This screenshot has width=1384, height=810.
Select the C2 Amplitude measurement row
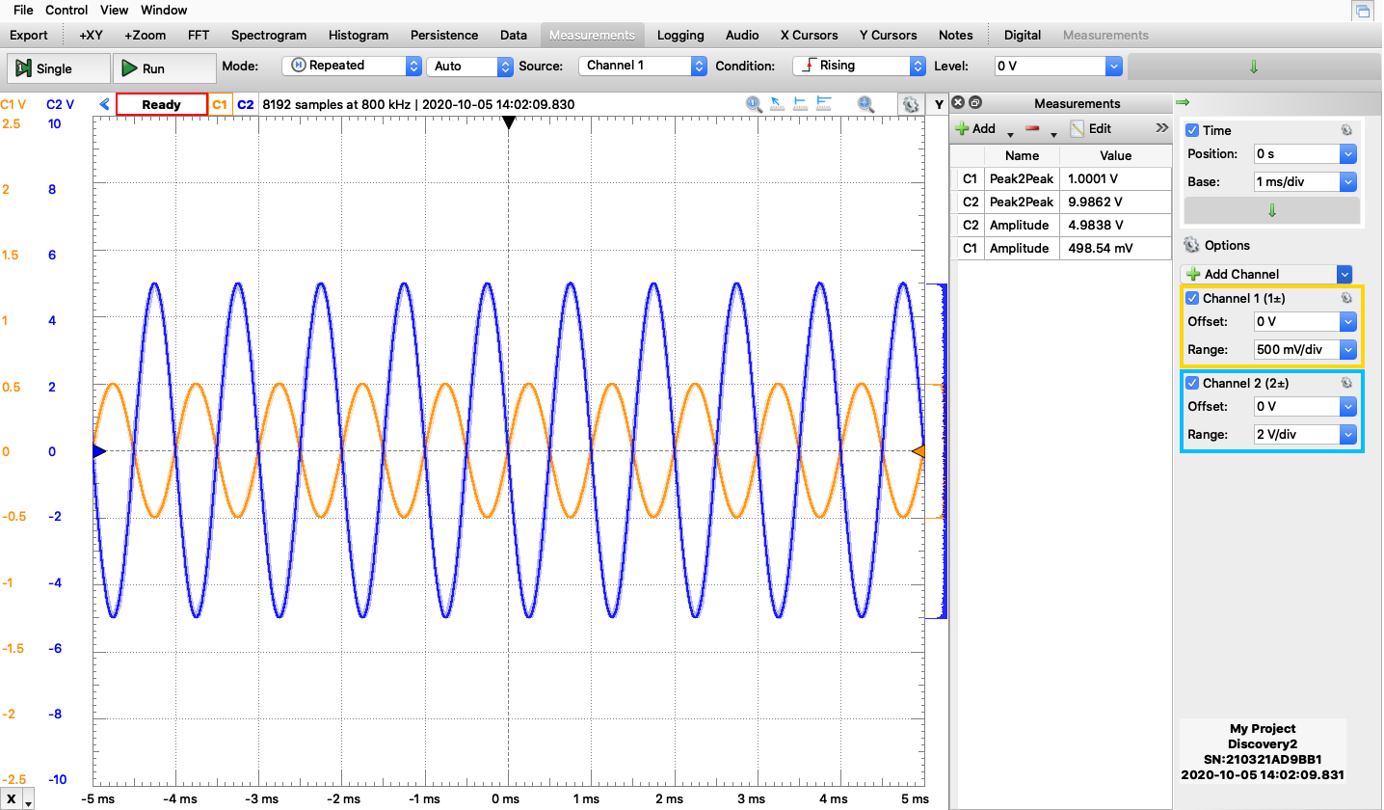(x=1060, y=225)
